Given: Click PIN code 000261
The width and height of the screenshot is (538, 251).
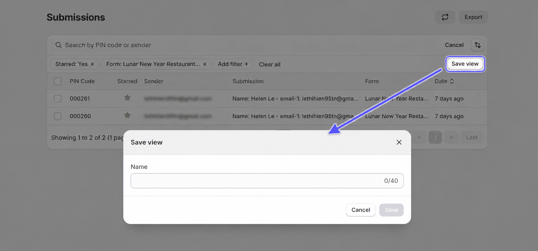Looking at the screenshot, I should coord(80,99).
